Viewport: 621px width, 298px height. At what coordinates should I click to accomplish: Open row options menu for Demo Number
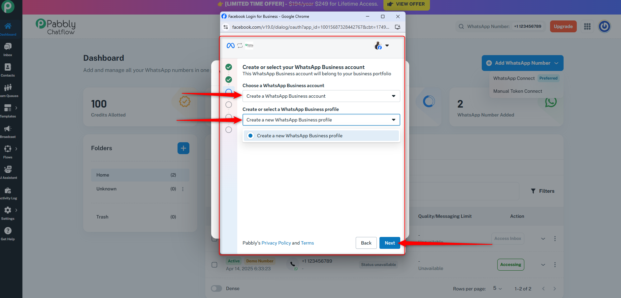pyautogui.click(x=555, y=265)
